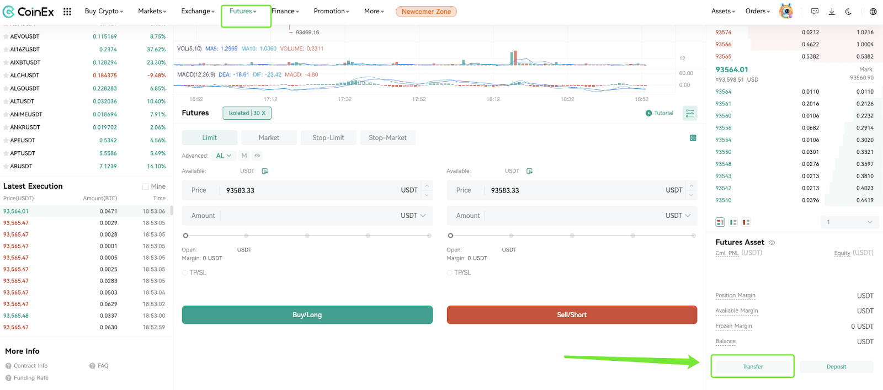Open the Assets dropdown
The width and height of the screenshot is (883, 390).
click(x=723, y=11)
